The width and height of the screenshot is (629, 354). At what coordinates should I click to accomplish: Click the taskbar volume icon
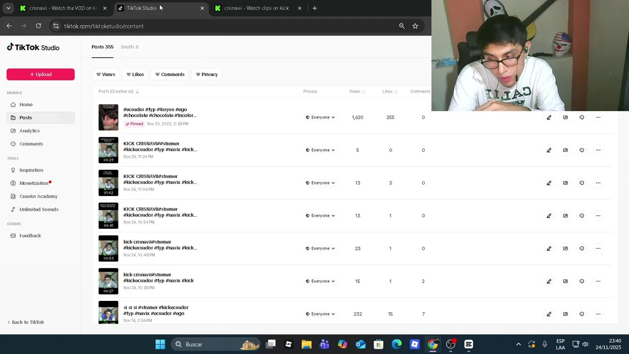click(x=585, y=344)
